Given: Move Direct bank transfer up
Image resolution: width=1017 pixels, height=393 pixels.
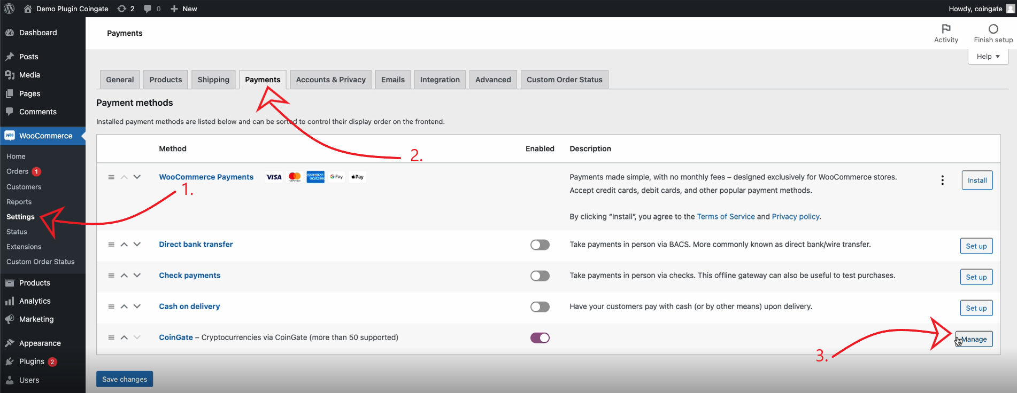Looking at the screenshot, I should coord(124,244).
